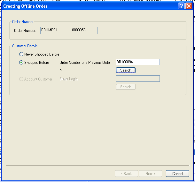Screen dimensions: 195x182
Task: Cancel the offline order creation
Action: click(177, 174)
